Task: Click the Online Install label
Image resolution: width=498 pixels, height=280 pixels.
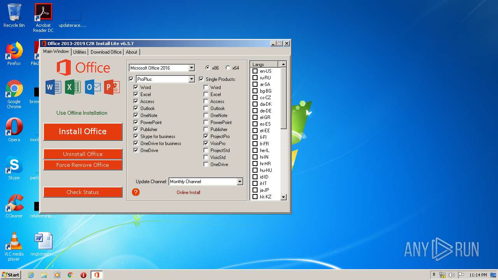Action: pyautogui.click(x=188, y=192)
